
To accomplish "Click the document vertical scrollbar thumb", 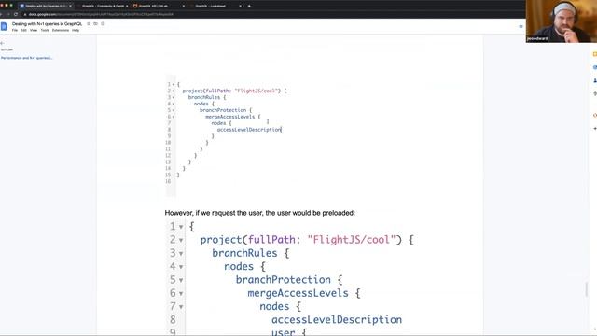I will click(x=587, y=289).
